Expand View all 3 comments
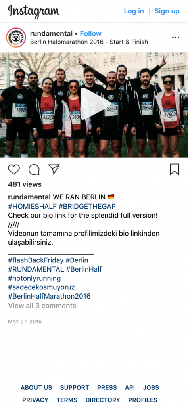The height and width of the screenshot is (406, 188). coord(42,306)
